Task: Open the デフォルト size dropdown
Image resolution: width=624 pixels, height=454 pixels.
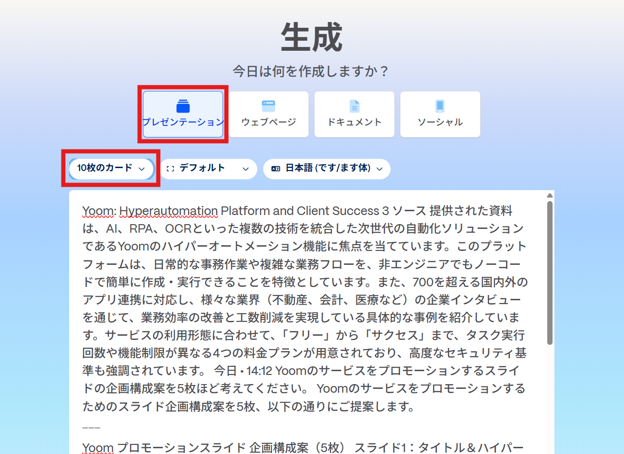Action: coord(209,169)
